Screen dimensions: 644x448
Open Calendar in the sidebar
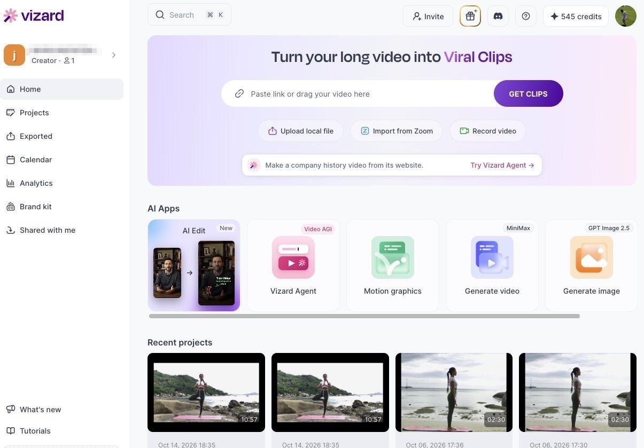61,160
